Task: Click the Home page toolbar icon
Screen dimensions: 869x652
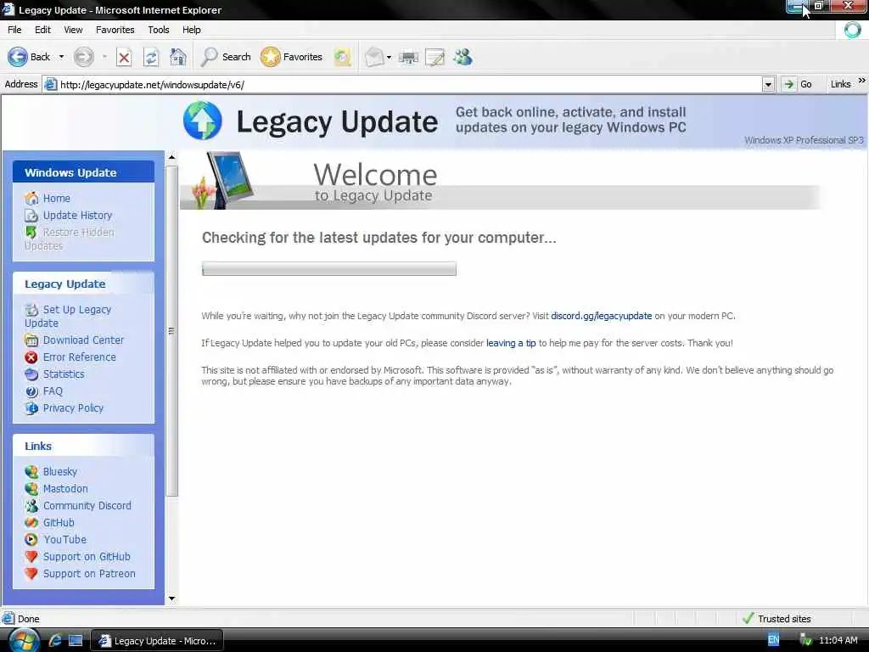Action: (x=178, y=57)
